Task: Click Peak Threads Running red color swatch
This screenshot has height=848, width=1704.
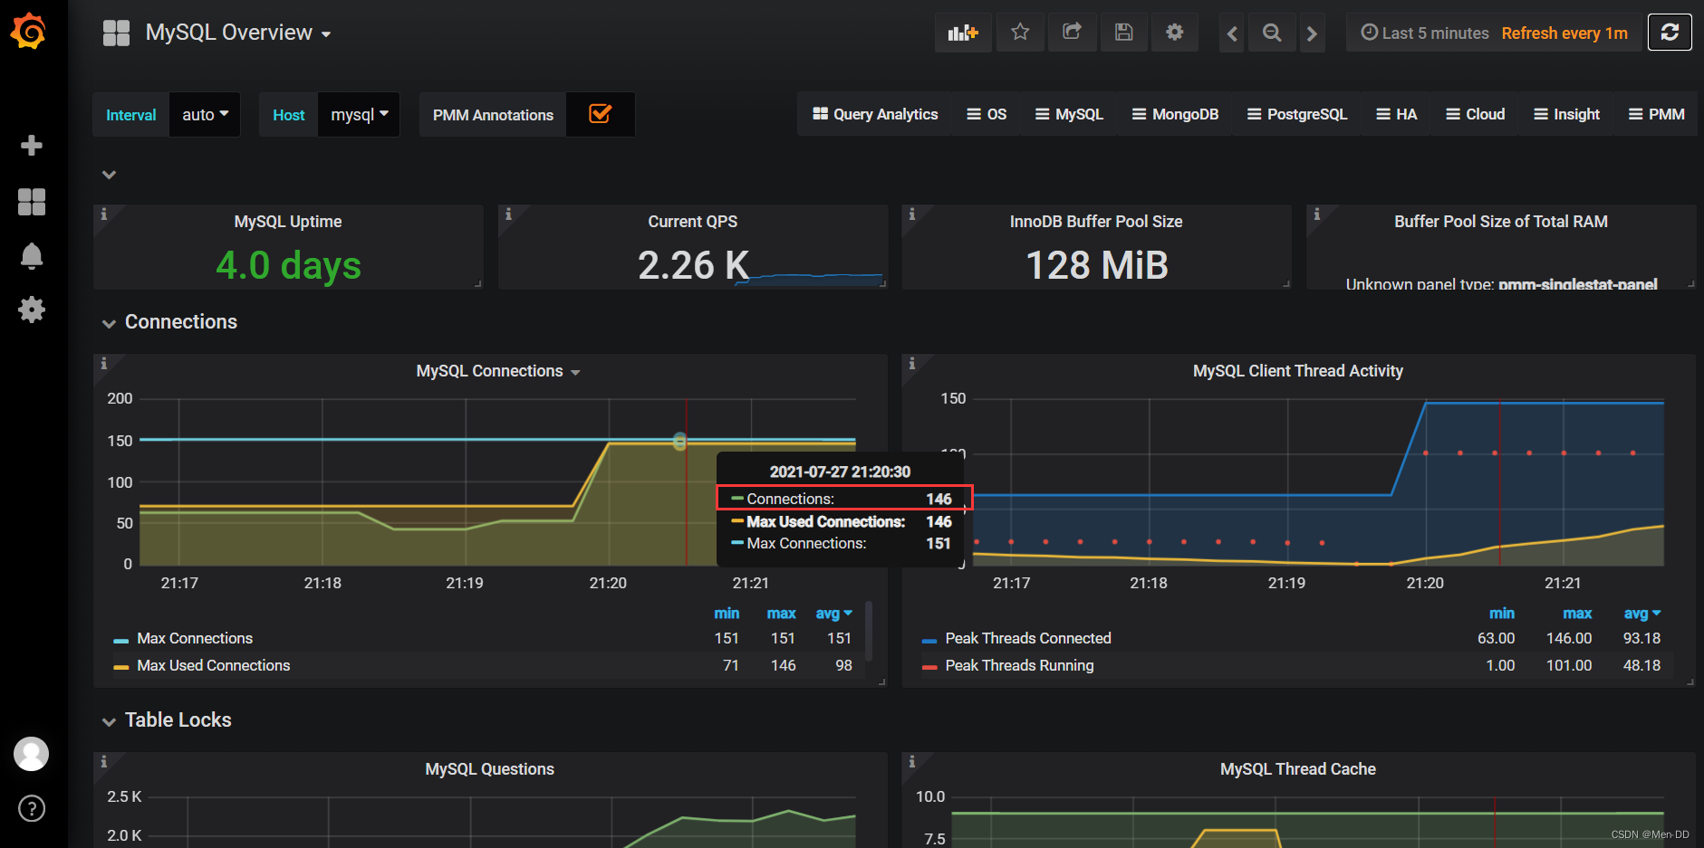Action: (x=929, y=668)
